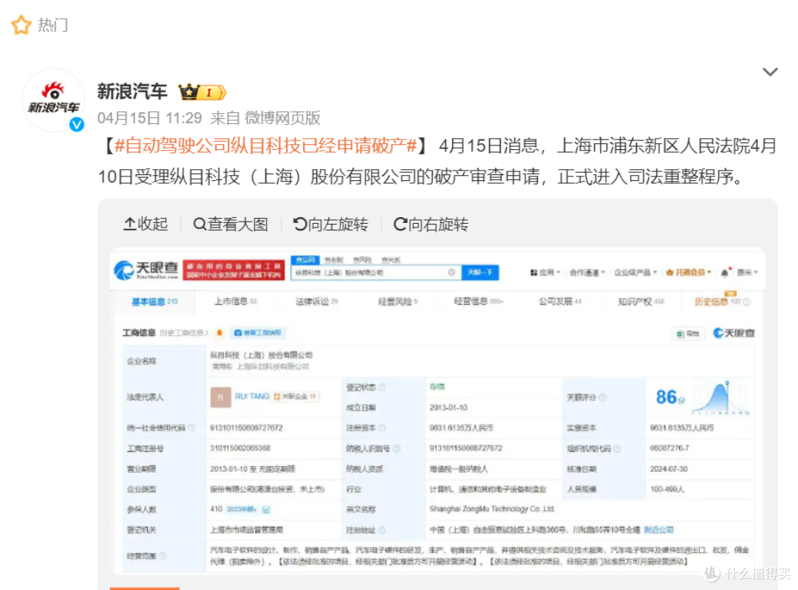
Task: Clear the search field with the x icon
Action: pos(451,272)
